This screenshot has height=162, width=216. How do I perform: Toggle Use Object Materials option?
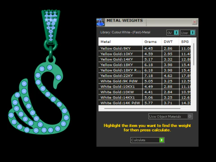(x=171, y=117)
